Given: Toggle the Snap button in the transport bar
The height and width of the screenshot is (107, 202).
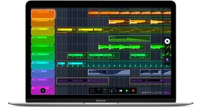Looking at the screenshot, I should (x=105, y=90).
